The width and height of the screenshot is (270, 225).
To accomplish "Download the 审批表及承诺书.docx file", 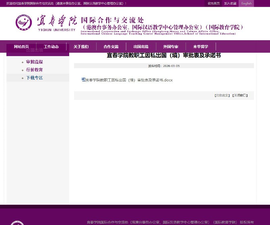I will [129, 80].
